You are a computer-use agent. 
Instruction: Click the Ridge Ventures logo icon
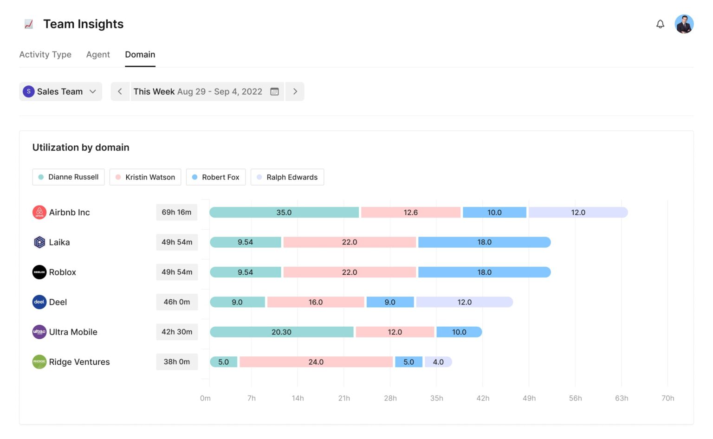39,362
